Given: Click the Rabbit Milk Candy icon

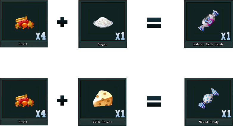Looking at the screenshot, I should pyautogui.click(x=209, y=21).
